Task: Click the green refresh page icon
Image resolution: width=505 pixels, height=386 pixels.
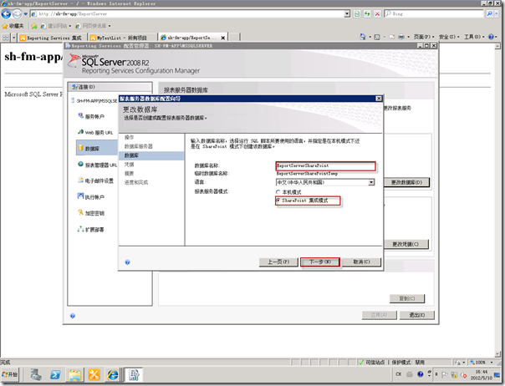Action: (x=357, y=14)
